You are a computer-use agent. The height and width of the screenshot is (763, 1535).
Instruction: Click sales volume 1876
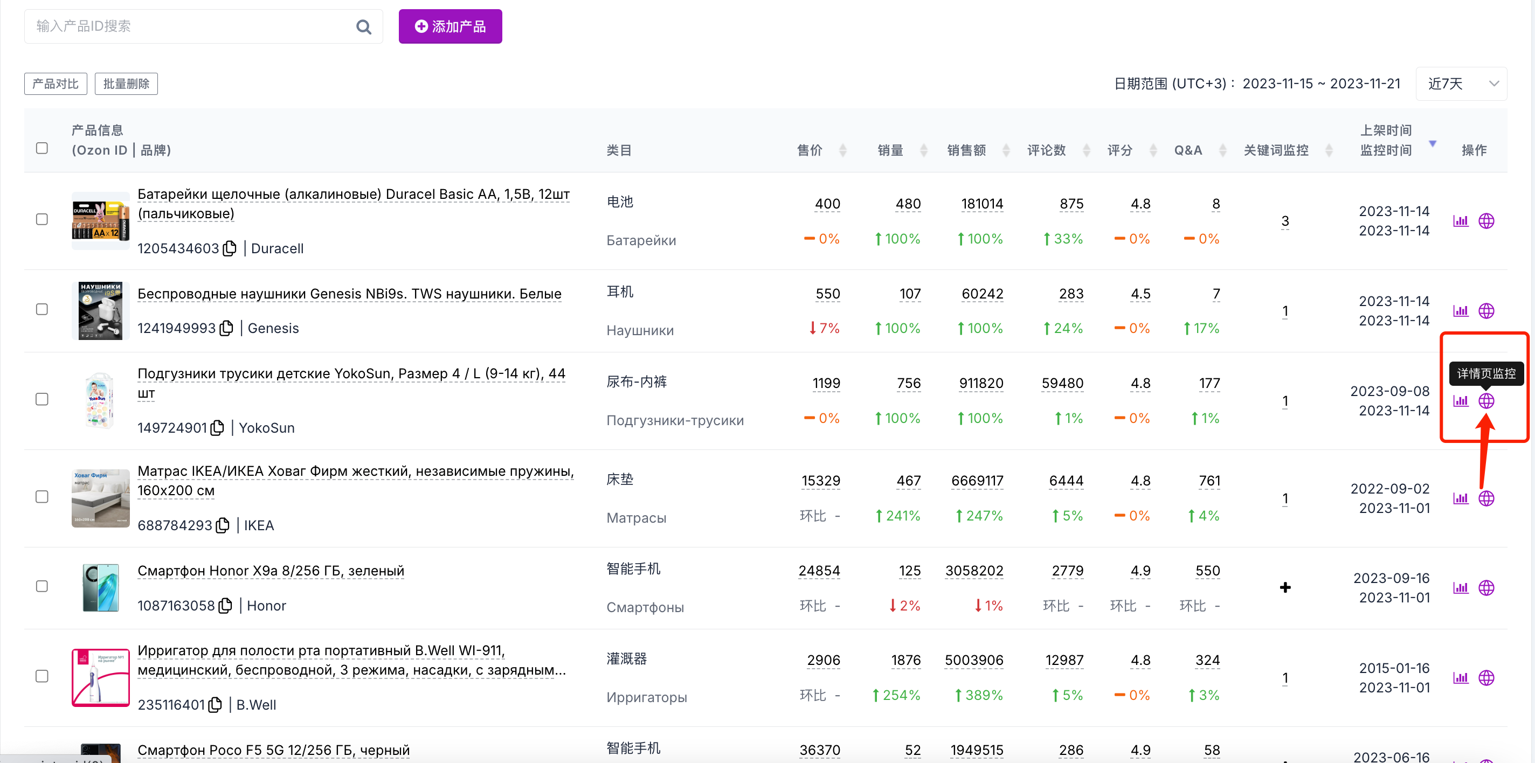(905, 660)
